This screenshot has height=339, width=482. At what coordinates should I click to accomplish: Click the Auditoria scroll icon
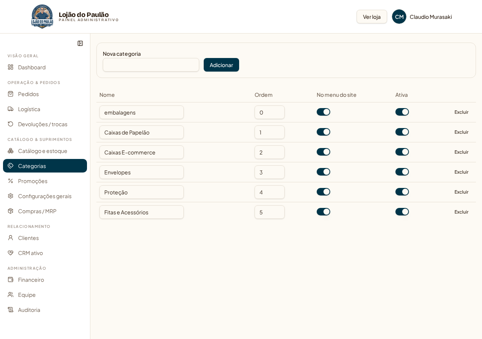coord(11,310)
